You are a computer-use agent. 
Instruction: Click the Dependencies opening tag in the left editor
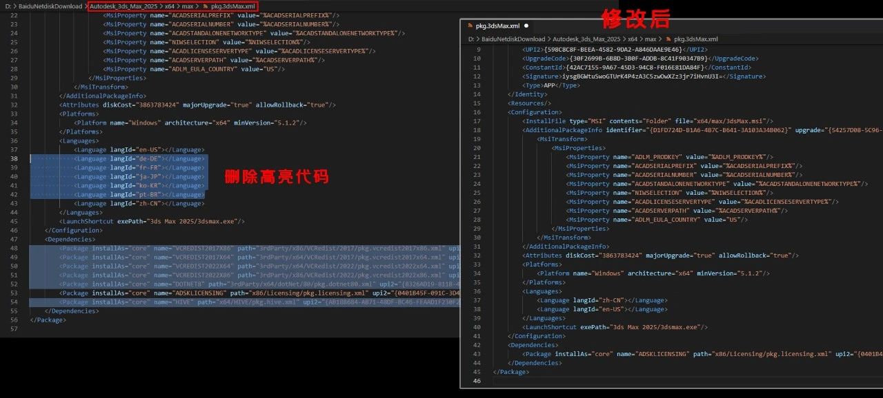[70, 239]
